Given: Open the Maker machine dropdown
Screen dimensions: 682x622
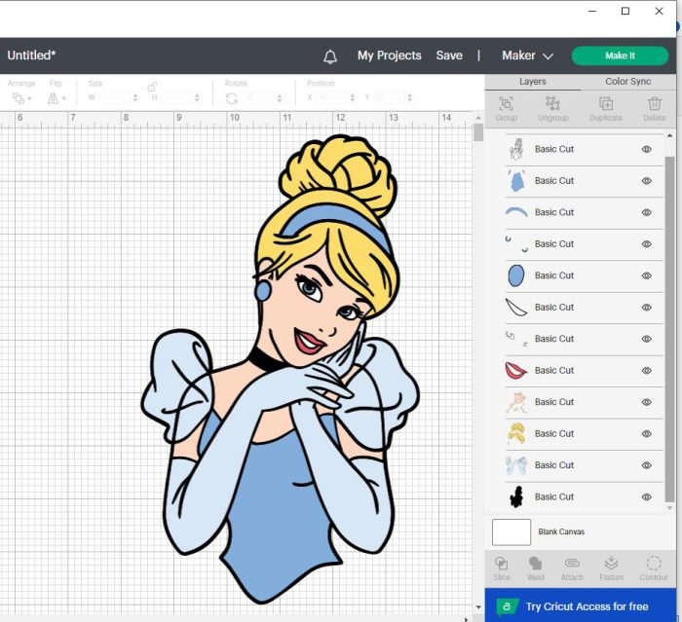Looking at the screenshot, I should (527, 55).
